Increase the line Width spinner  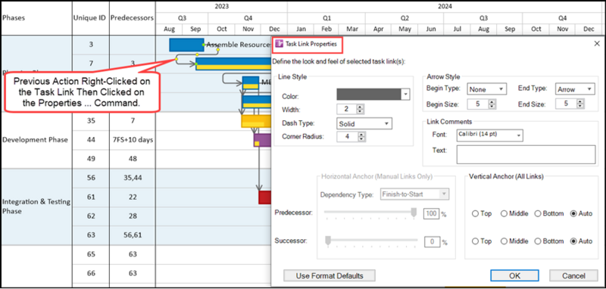click(x=360, y=107)
